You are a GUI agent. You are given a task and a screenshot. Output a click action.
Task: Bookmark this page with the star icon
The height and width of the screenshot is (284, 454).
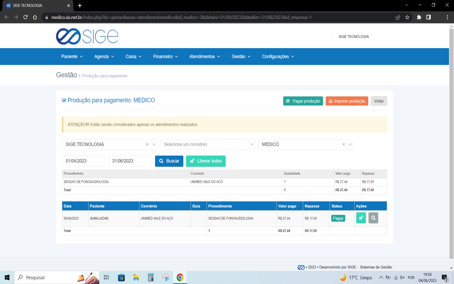[x=407, y=17]
